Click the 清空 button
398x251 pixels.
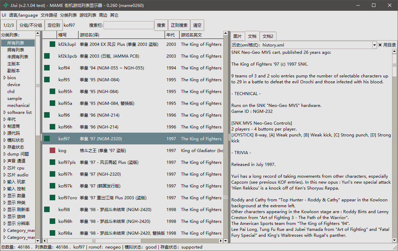tap(197, 25)
